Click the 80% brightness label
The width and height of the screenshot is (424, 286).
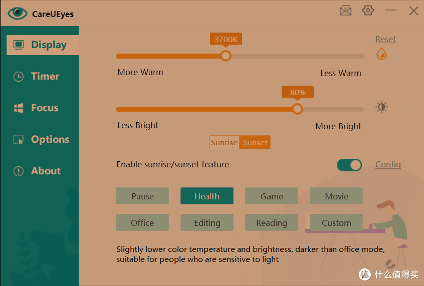pyautogui.click(x=298, y=92)
